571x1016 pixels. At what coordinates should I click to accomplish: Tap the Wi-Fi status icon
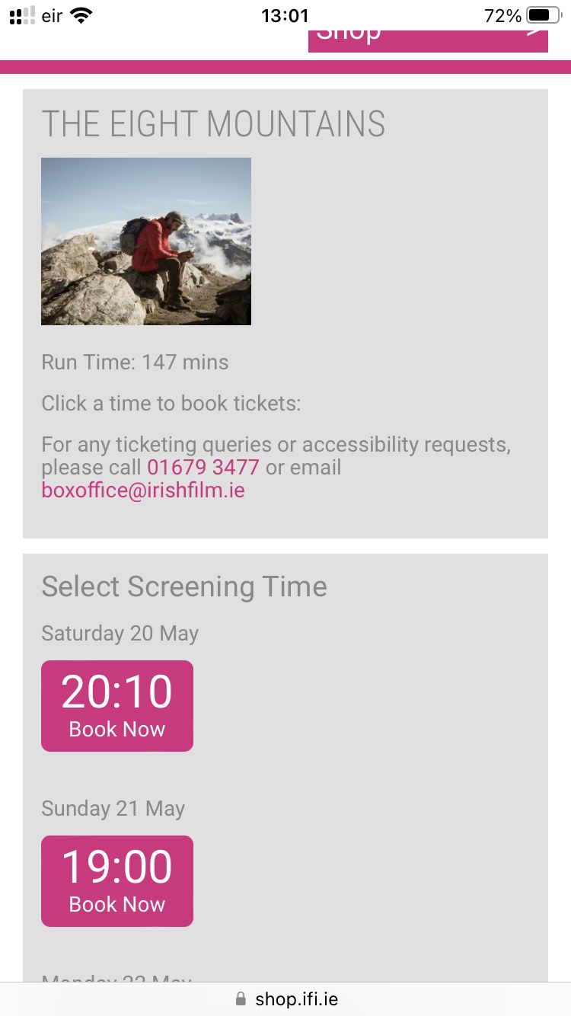81,15
